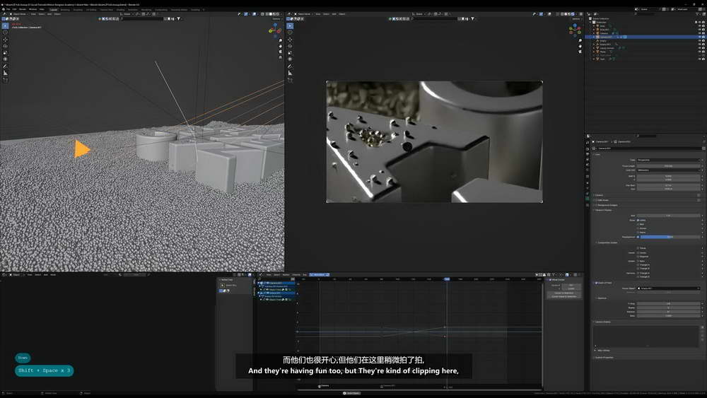Viewport: 707px width, 398px height.
Task: Expand the Safe Areas panel
Action: (602, 200)
